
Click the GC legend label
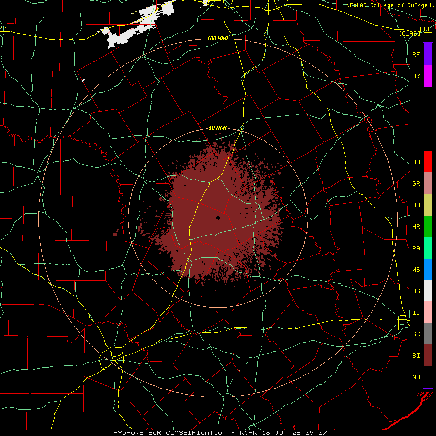click(x=416, y=334)
